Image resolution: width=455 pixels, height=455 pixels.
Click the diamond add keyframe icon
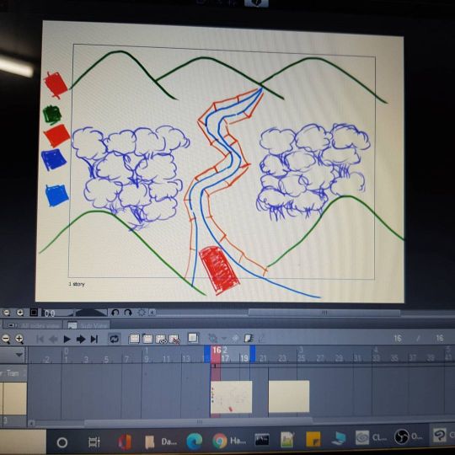tap(235, 338)
